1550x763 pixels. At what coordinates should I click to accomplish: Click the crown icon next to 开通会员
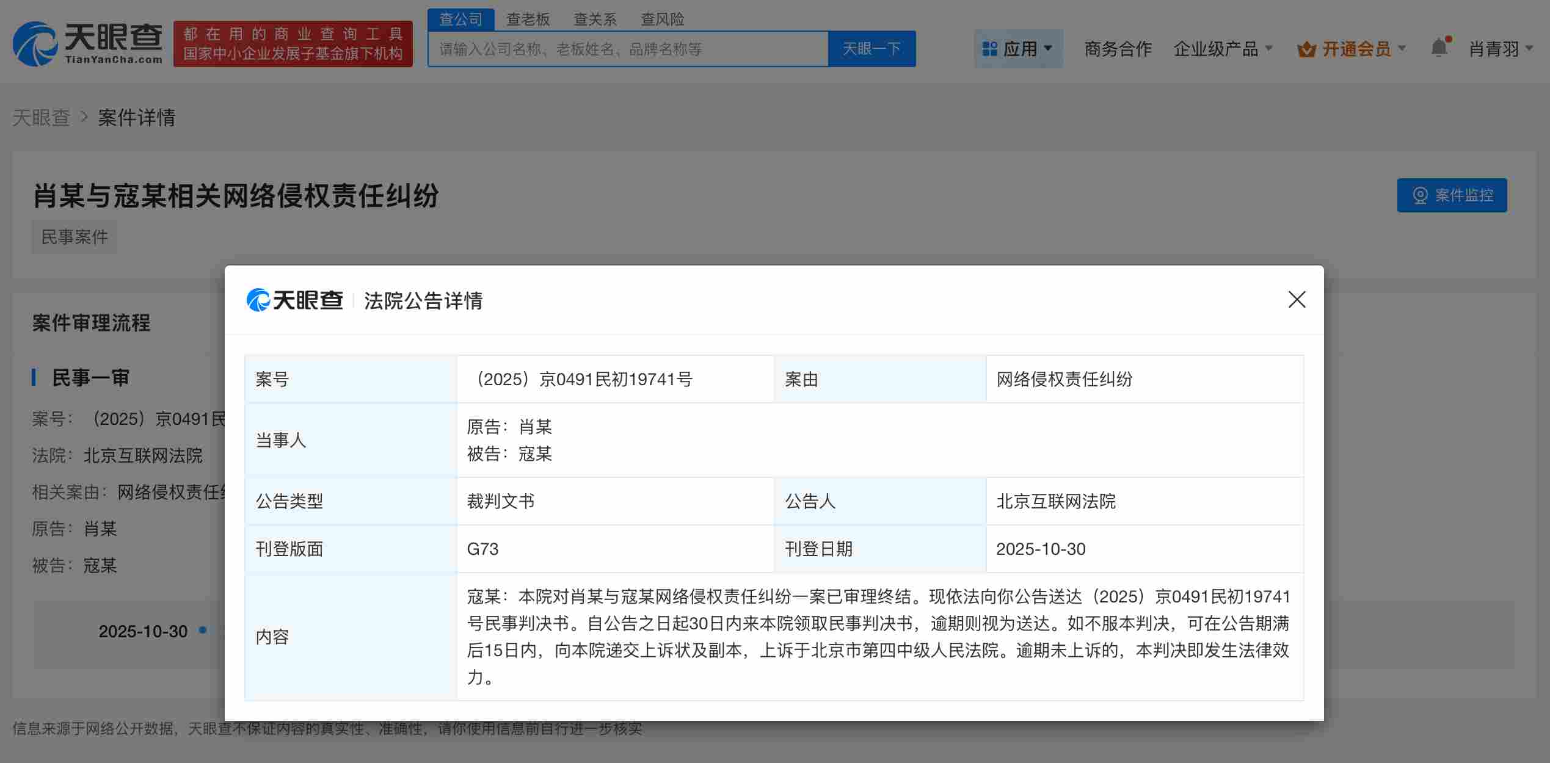(x=1307, y=48)
